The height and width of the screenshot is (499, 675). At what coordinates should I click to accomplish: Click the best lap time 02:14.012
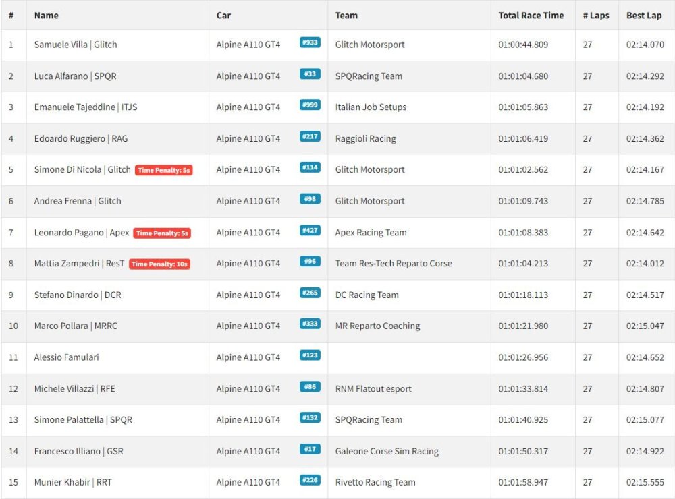coord(645,264)
